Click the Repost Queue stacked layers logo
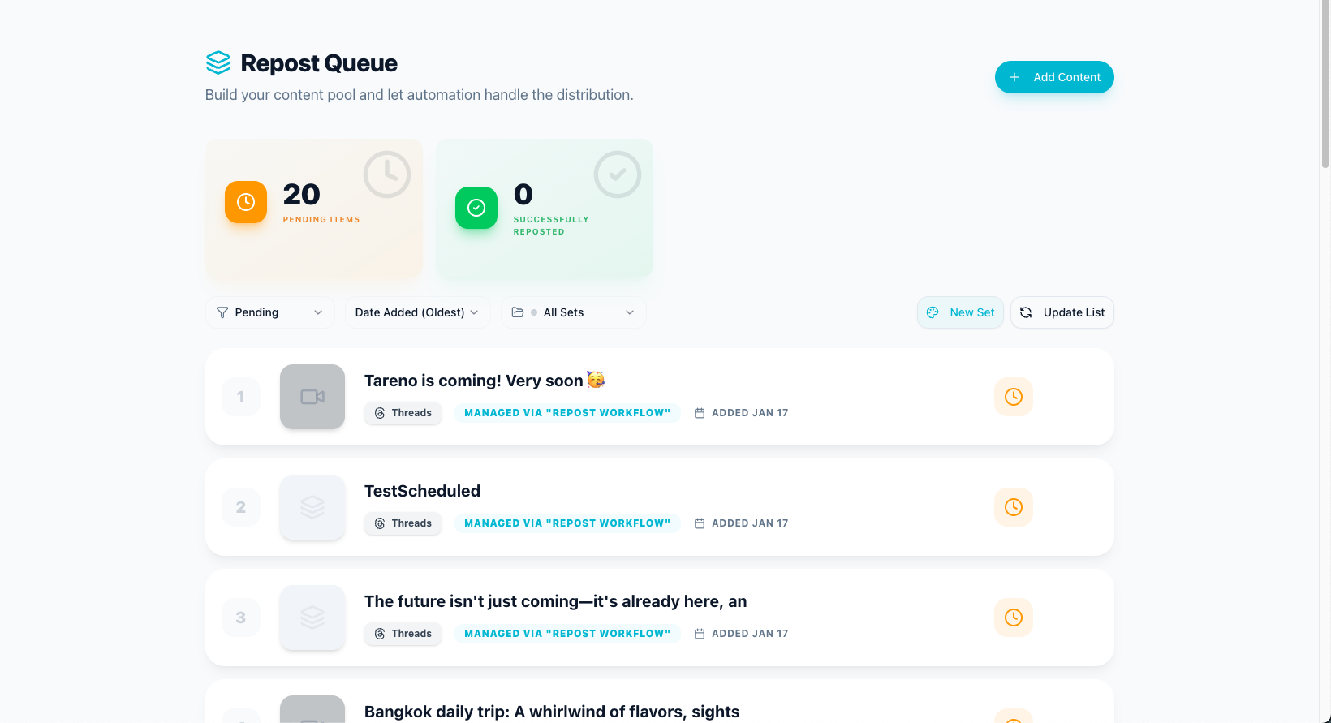The width and height of the screenshot is (1331, 723). 218,62
